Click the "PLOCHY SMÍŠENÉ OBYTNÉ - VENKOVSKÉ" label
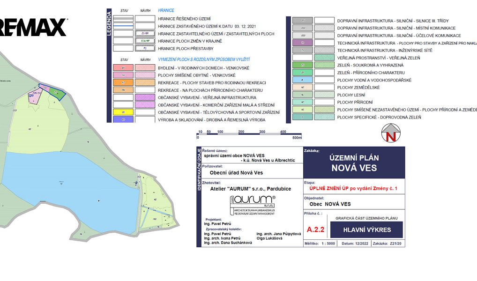This screenshot has height=281, width=477. coord(197,75)
